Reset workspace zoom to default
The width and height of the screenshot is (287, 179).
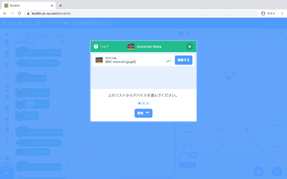click(167, 170)
